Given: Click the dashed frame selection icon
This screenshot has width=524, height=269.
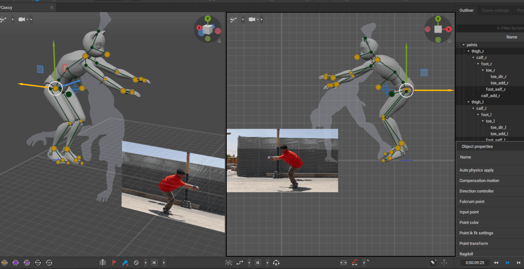Looking at the screenshot, I should point(229,263).
